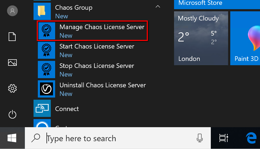Image resolution: width=260 pixels, height=149 pixels.
Task: Click the Stop Chaos License Server icon
Action: tap(46, 70)
